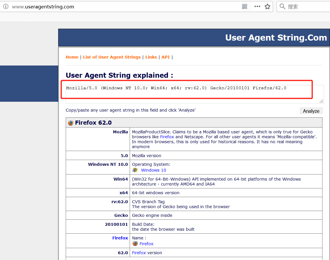Image resolution: width=330 pixels, height=260 pixels.
Task: Click the 'Copy/paste any user agent string' instruction
Action: (131, 110)
